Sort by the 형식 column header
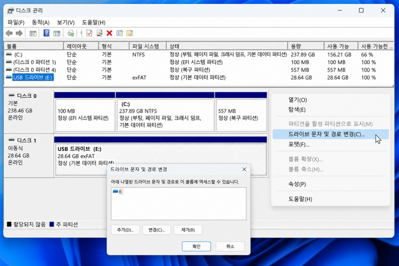399x266 pixels. (114, 46)
